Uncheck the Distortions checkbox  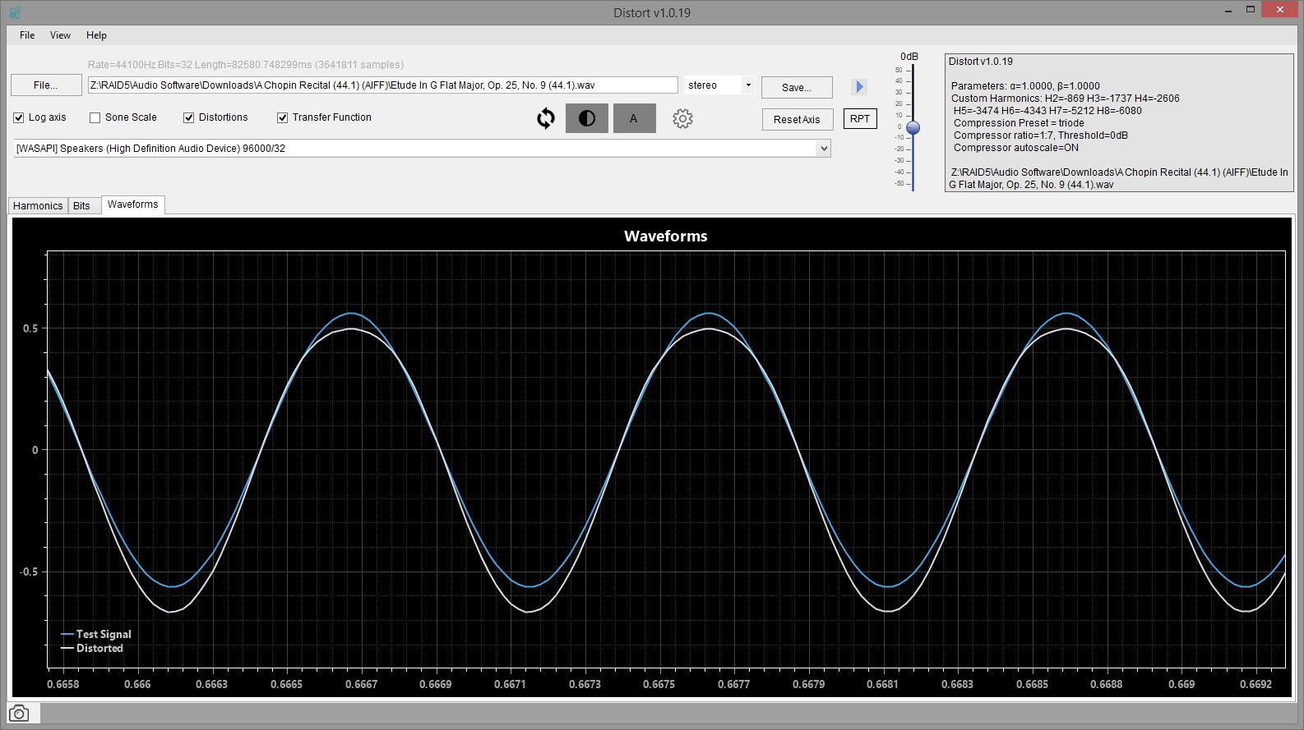[x=189, y=117]
